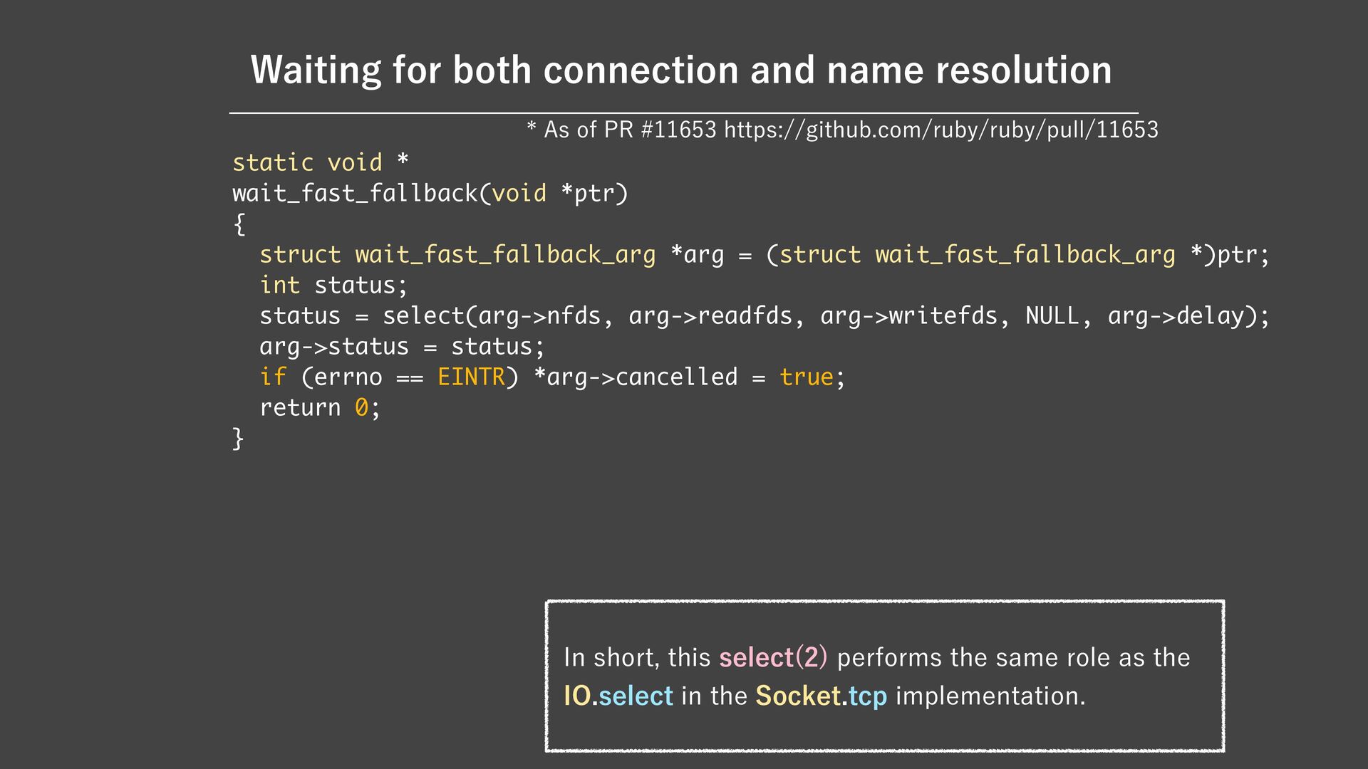Click the slide title heading
1368x769 pixels.
click(x=680, y=70)
